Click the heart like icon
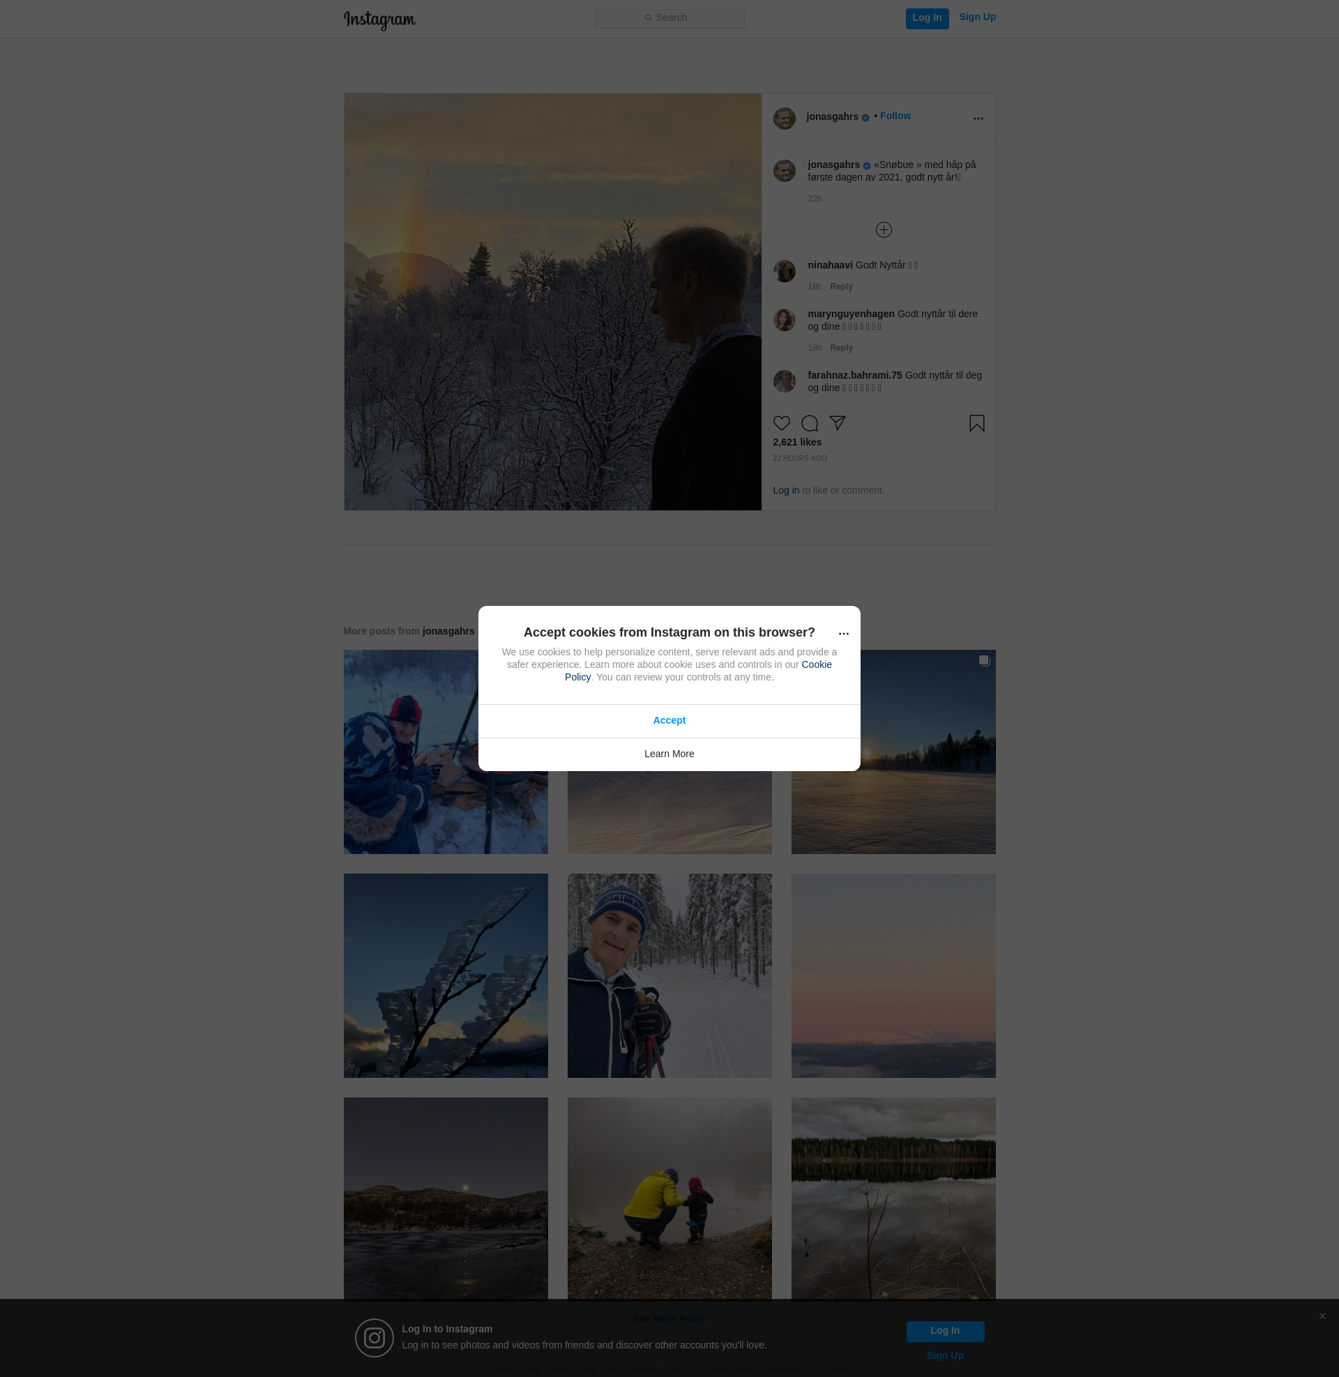Image resolution: width=1339 pixels, height=1377 pixels. (x=781, y=423)
